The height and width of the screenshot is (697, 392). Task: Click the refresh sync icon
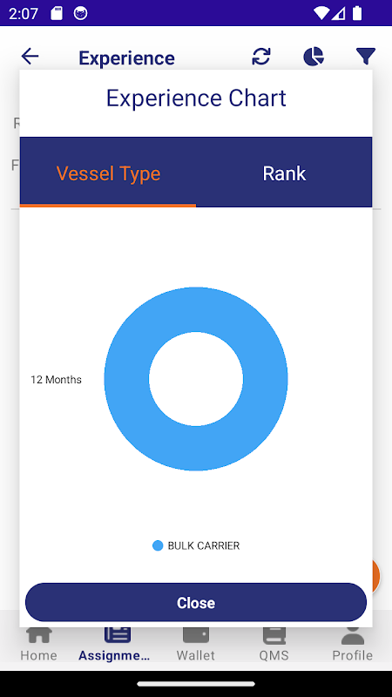pyautogui.click(x=261, y=57)
